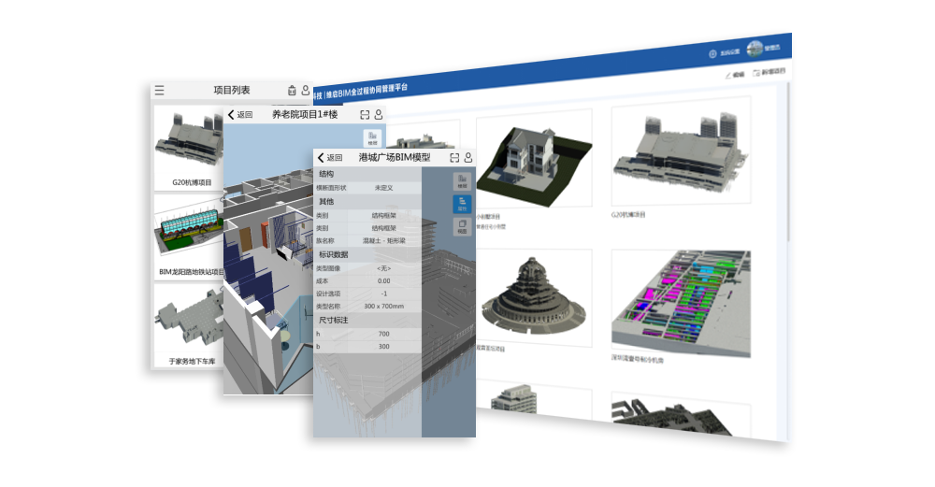This screenshot has height=487, width=935.
Task: Tap the user icon in 项目列表 header
Action: click(306, 90)
